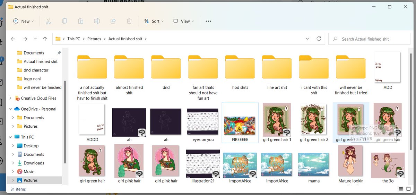Select the 'ADDD' image file

coord(92,120)
